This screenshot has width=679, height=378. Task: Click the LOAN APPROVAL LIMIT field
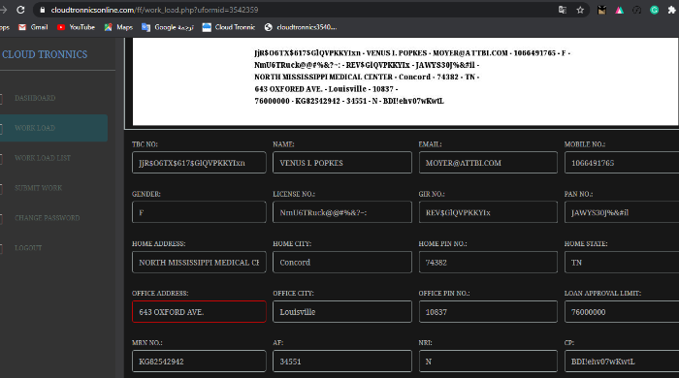tap(622, 311)
